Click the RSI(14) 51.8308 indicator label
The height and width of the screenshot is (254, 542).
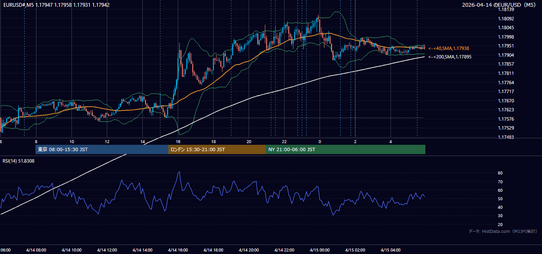coord(19,161)
